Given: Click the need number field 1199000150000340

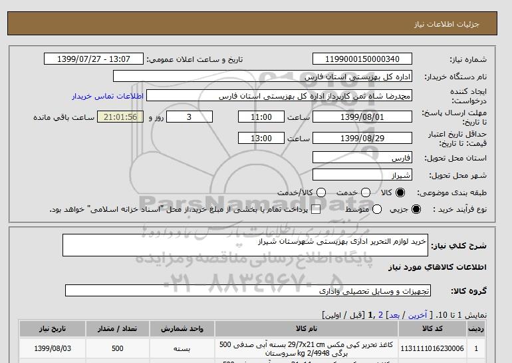Looking at the screenshot, I should (362, 59).
